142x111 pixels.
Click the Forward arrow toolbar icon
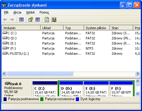(x=12, y=20)
